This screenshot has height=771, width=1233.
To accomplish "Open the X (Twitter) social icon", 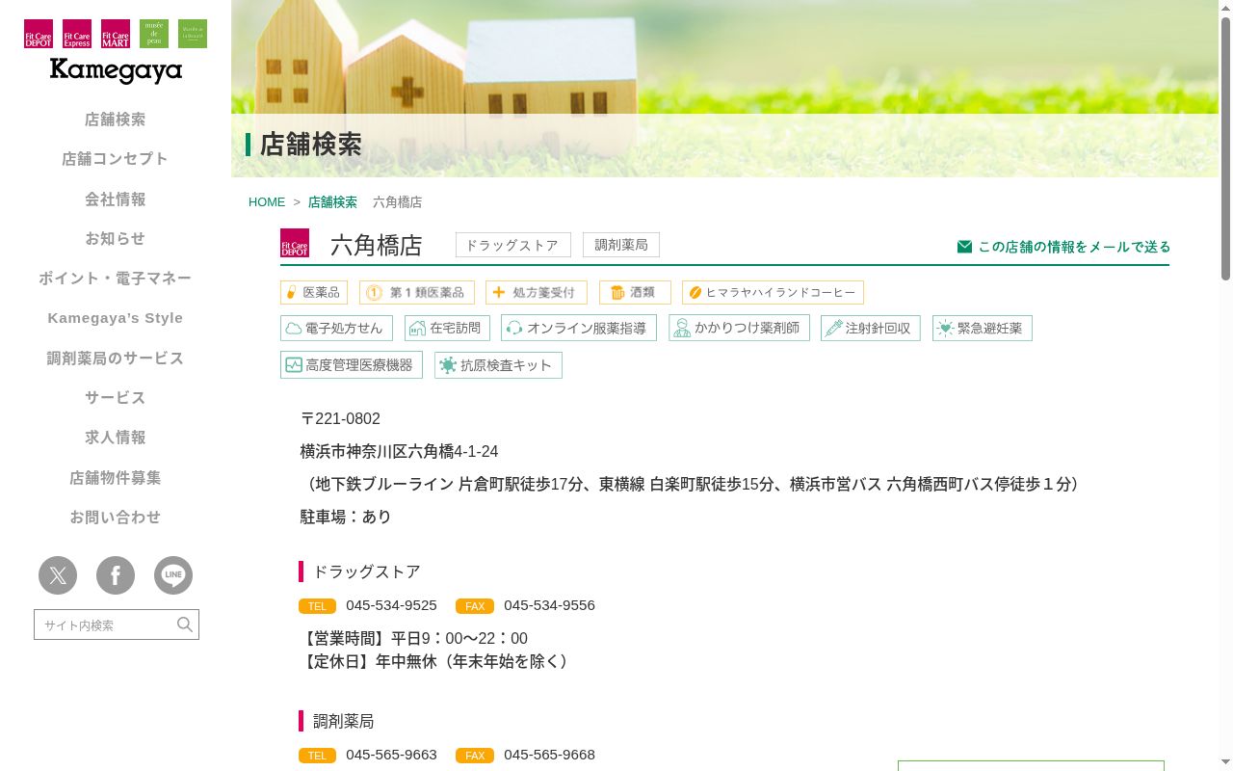I will pyautogui.click(x=58, y=575).
